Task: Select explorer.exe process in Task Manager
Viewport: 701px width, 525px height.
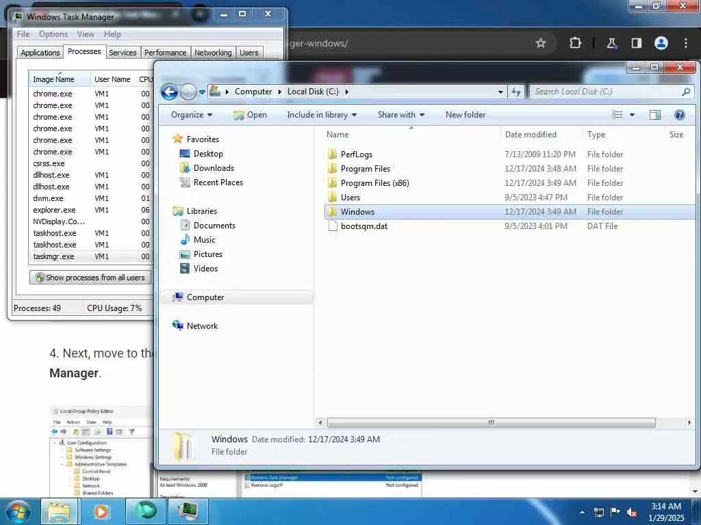Action: pyautogui.click(x=54, y=210)
